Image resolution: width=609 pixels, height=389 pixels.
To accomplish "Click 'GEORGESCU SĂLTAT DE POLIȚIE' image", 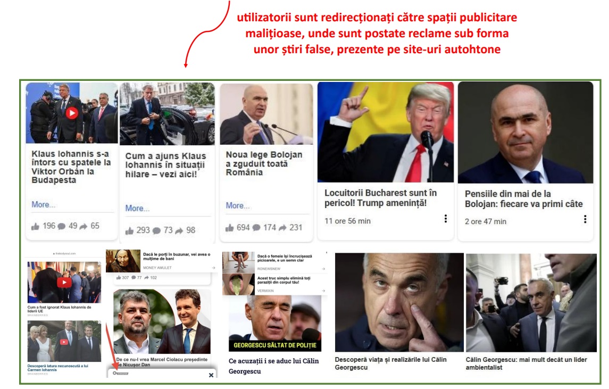I will [275, 324].
